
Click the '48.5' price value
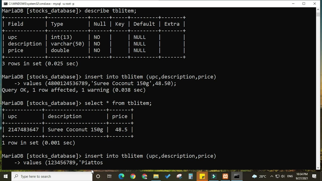121,129
